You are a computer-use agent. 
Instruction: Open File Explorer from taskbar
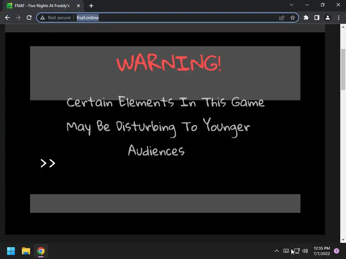point(26,251)
